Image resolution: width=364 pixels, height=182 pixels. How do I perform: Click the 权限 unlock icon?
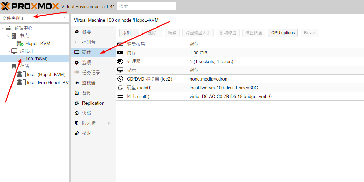[77, 134]
